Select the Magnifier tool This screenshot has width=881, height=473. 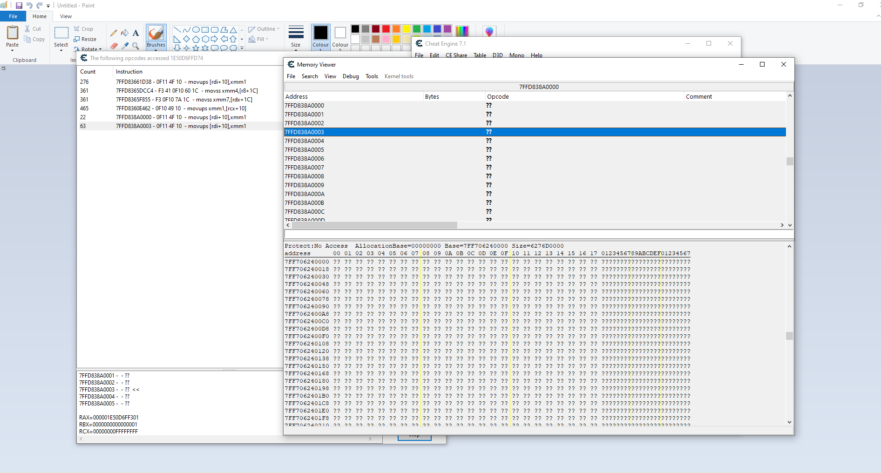[136, 46]
